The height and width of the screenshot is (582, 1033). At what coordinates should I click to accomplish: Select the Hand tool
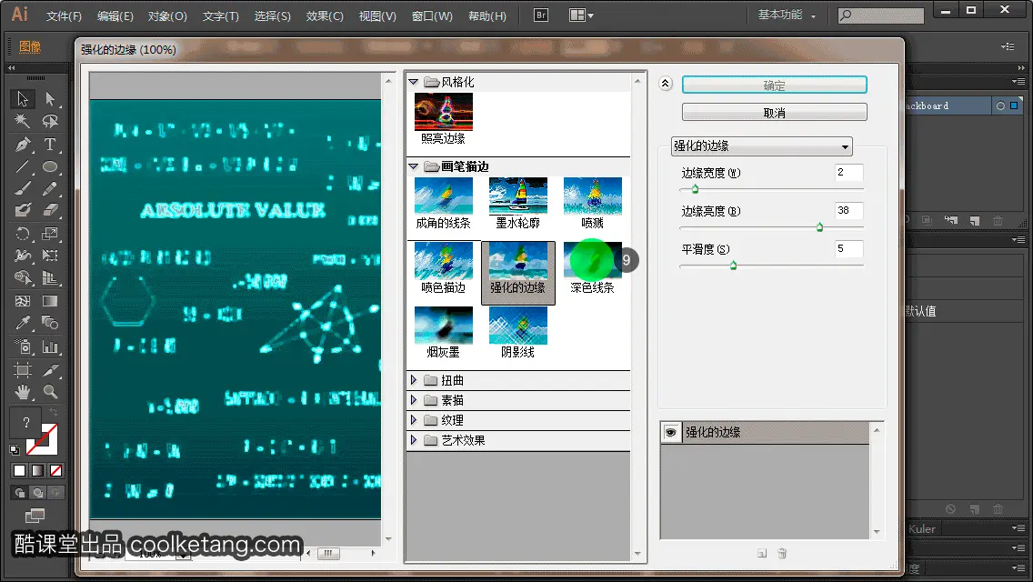click(x=23, y=392)
